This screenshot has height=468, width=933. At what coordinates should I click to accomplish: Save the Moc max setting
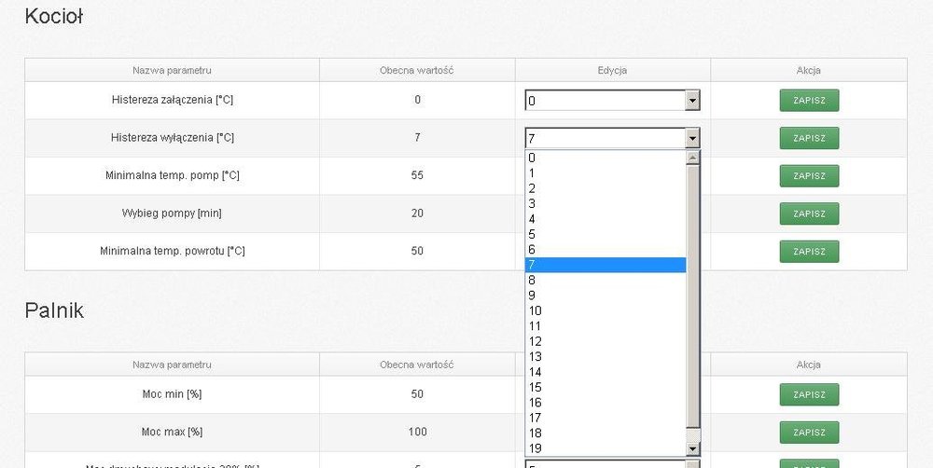click(x=809, y=432)
